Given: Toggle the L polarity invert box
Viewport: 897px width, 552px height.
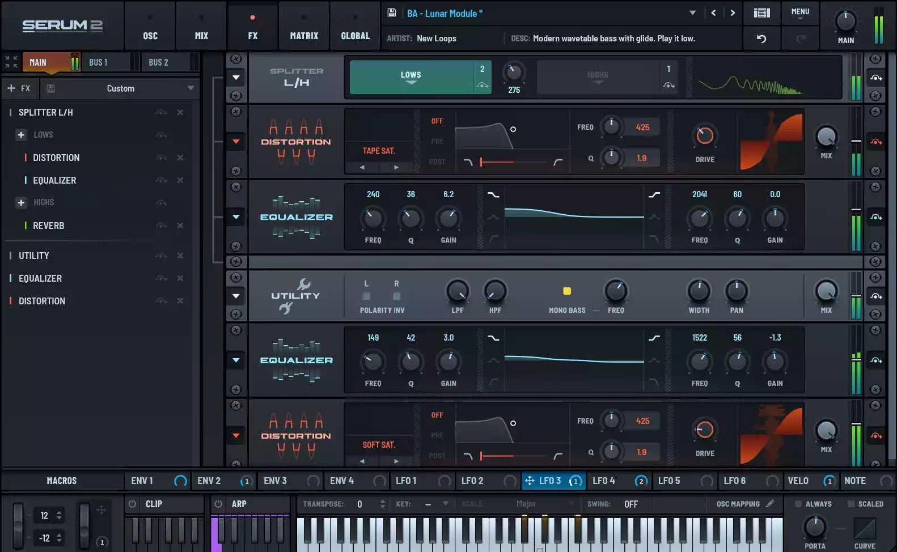Looking at the screenshot, I should (x=366, y=296).
